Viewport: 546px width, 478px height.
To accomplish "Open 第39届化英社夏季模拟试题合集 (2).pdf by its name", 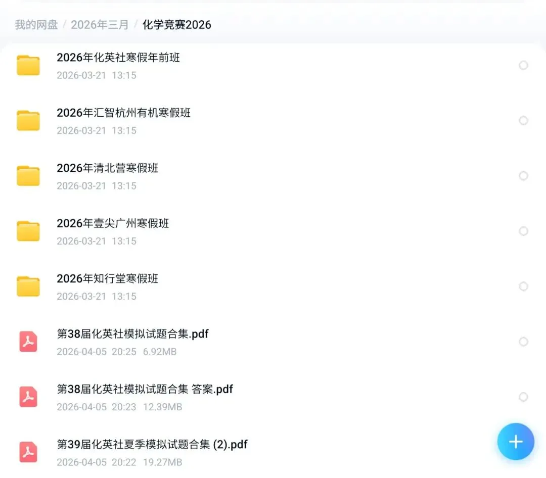I will point(152,445).
